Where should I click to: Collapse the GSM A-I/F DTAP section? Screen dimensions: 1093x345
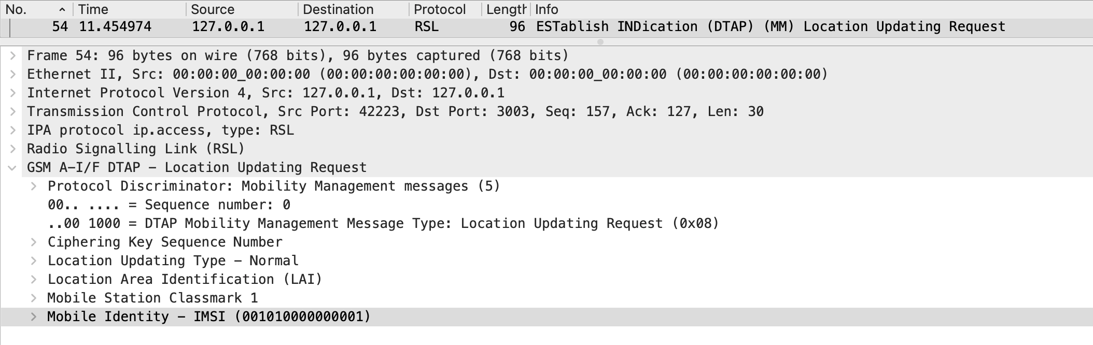(12, 167)
